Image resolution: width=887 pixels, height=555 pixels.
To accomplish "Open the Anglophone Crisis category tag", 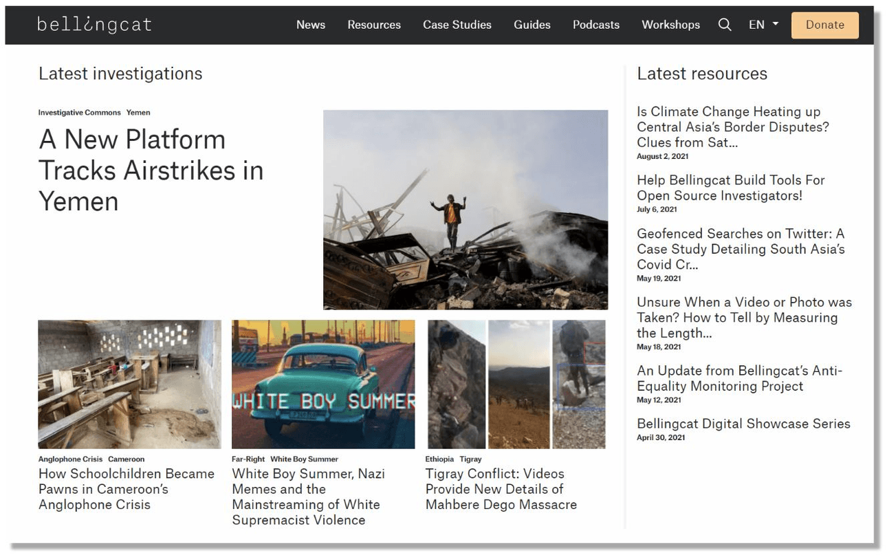I will point(70,459).
